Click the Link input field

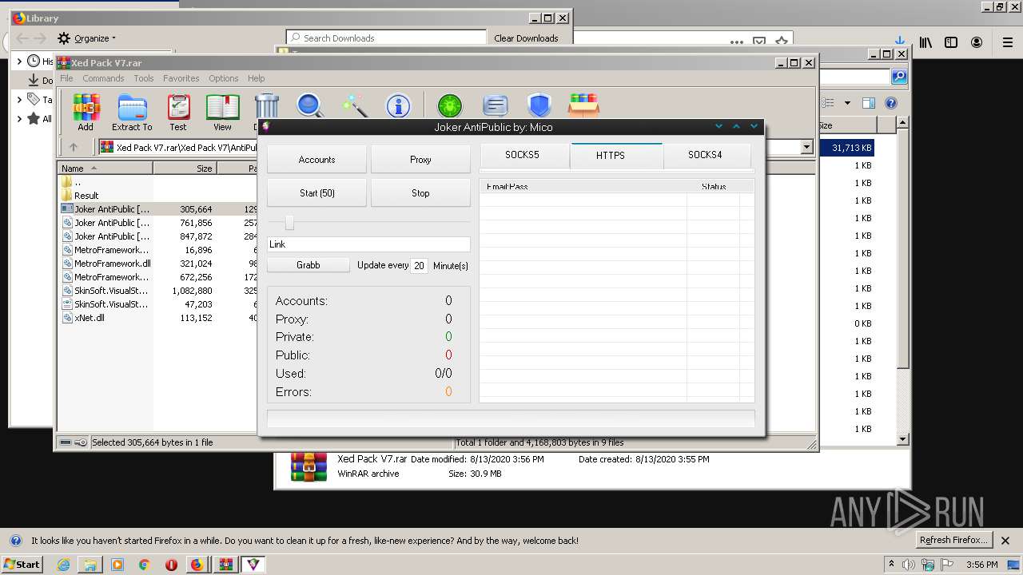click(x=368, y=244)
